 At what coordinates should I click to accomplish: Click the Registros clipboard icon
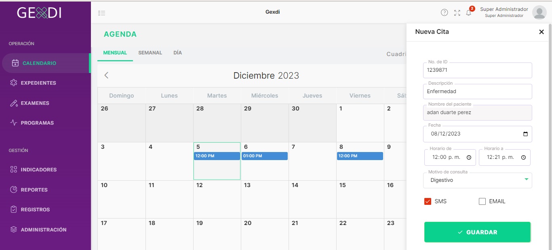click(13, 209)
